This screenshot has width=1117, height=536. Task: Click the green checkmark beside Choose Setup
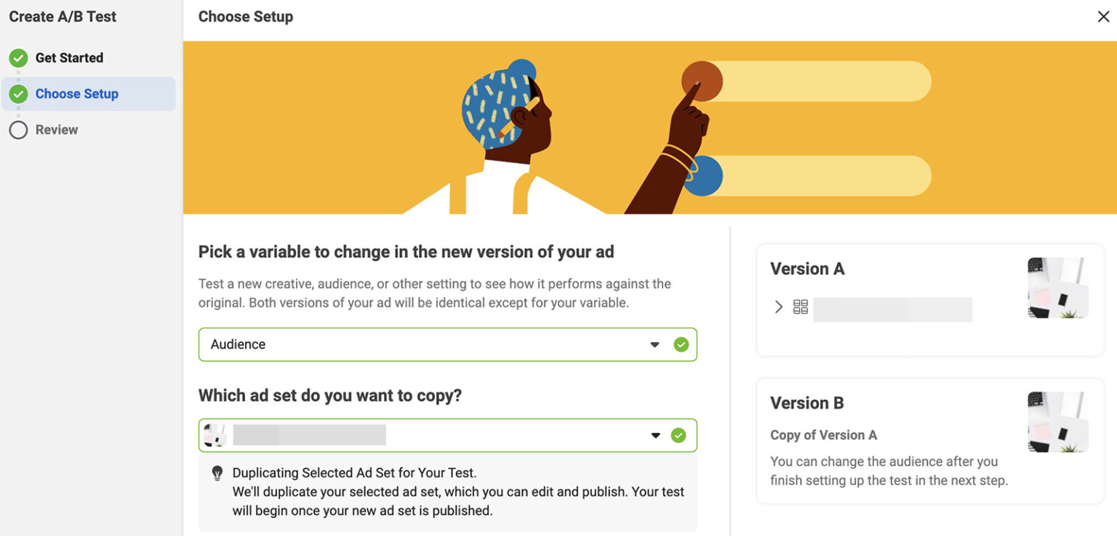pos(18,94)
